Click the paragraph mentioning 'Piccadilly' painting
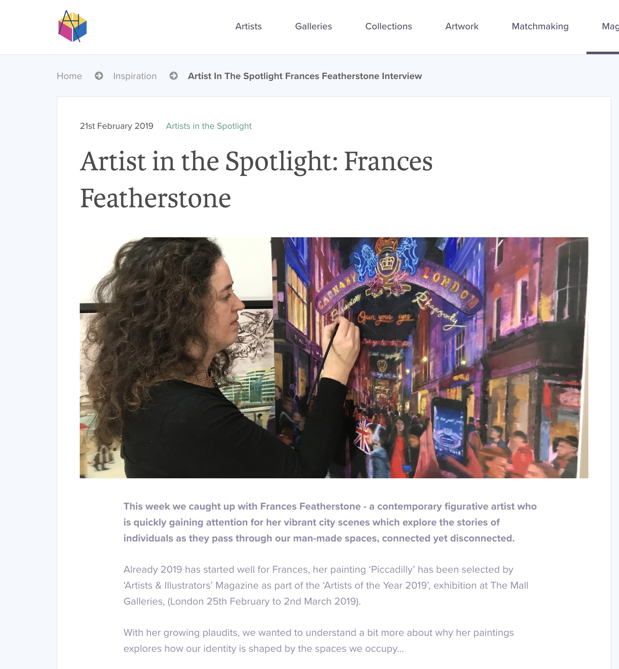This screenshot has width=619, height=669. (x=325, y=585)
